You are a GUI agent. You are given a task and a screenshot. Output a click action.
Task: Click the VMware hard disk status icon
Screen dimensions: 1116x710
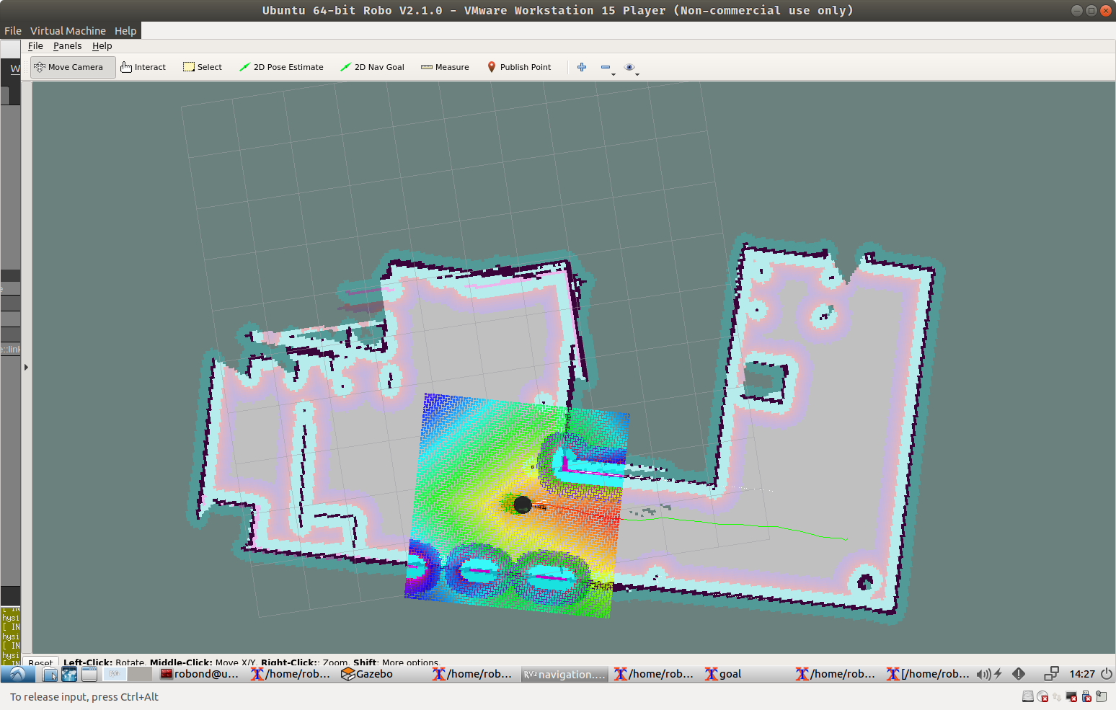tap(1028, 696)
